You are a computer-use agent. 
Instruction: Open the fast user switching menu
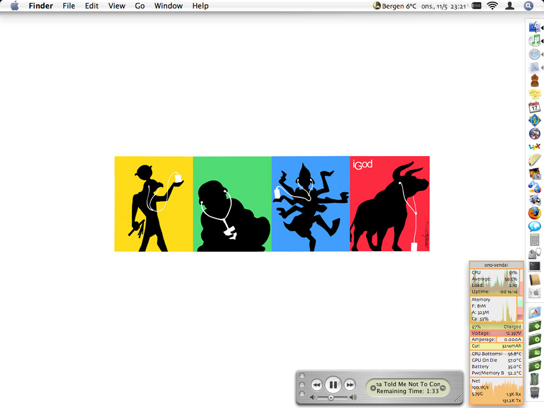509,6
